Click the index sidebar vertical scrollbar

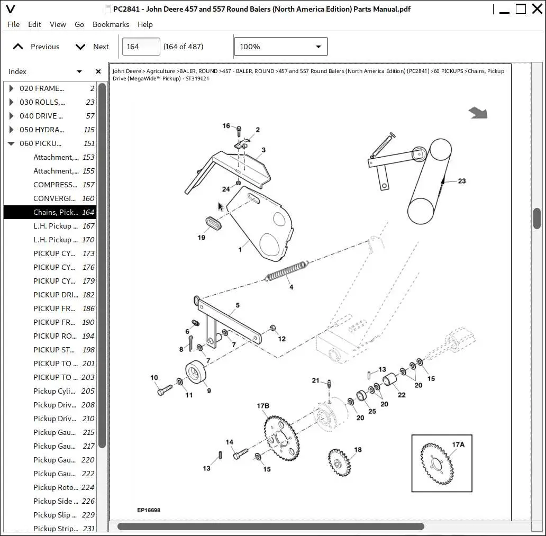[x=102, y=266]
